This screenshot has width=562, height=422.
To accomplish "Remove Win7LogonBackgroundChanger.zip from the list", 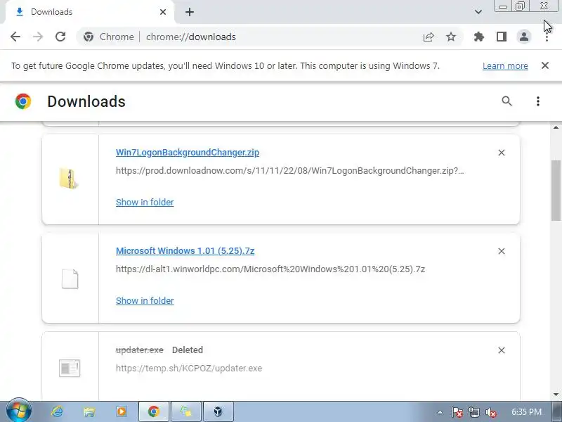I will point(502,153).
